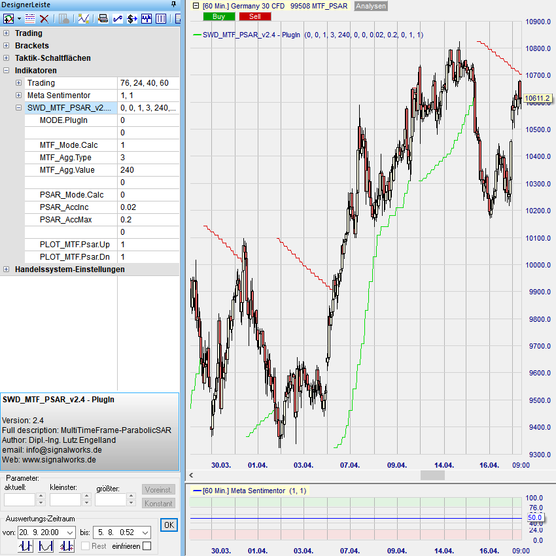Increase the 'kleinster' parameter with up arrow

(x=86, y=496)
